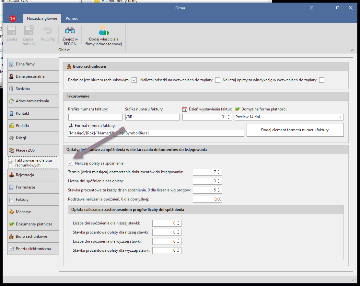Uncheck Podmiot jest biurem rachunkowym

(134, 80)
